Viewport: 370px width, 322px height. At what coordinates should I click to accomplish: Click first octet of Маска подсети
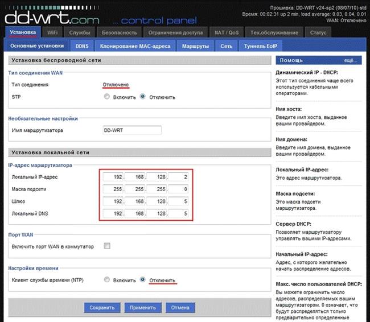(x=113, y=189)
